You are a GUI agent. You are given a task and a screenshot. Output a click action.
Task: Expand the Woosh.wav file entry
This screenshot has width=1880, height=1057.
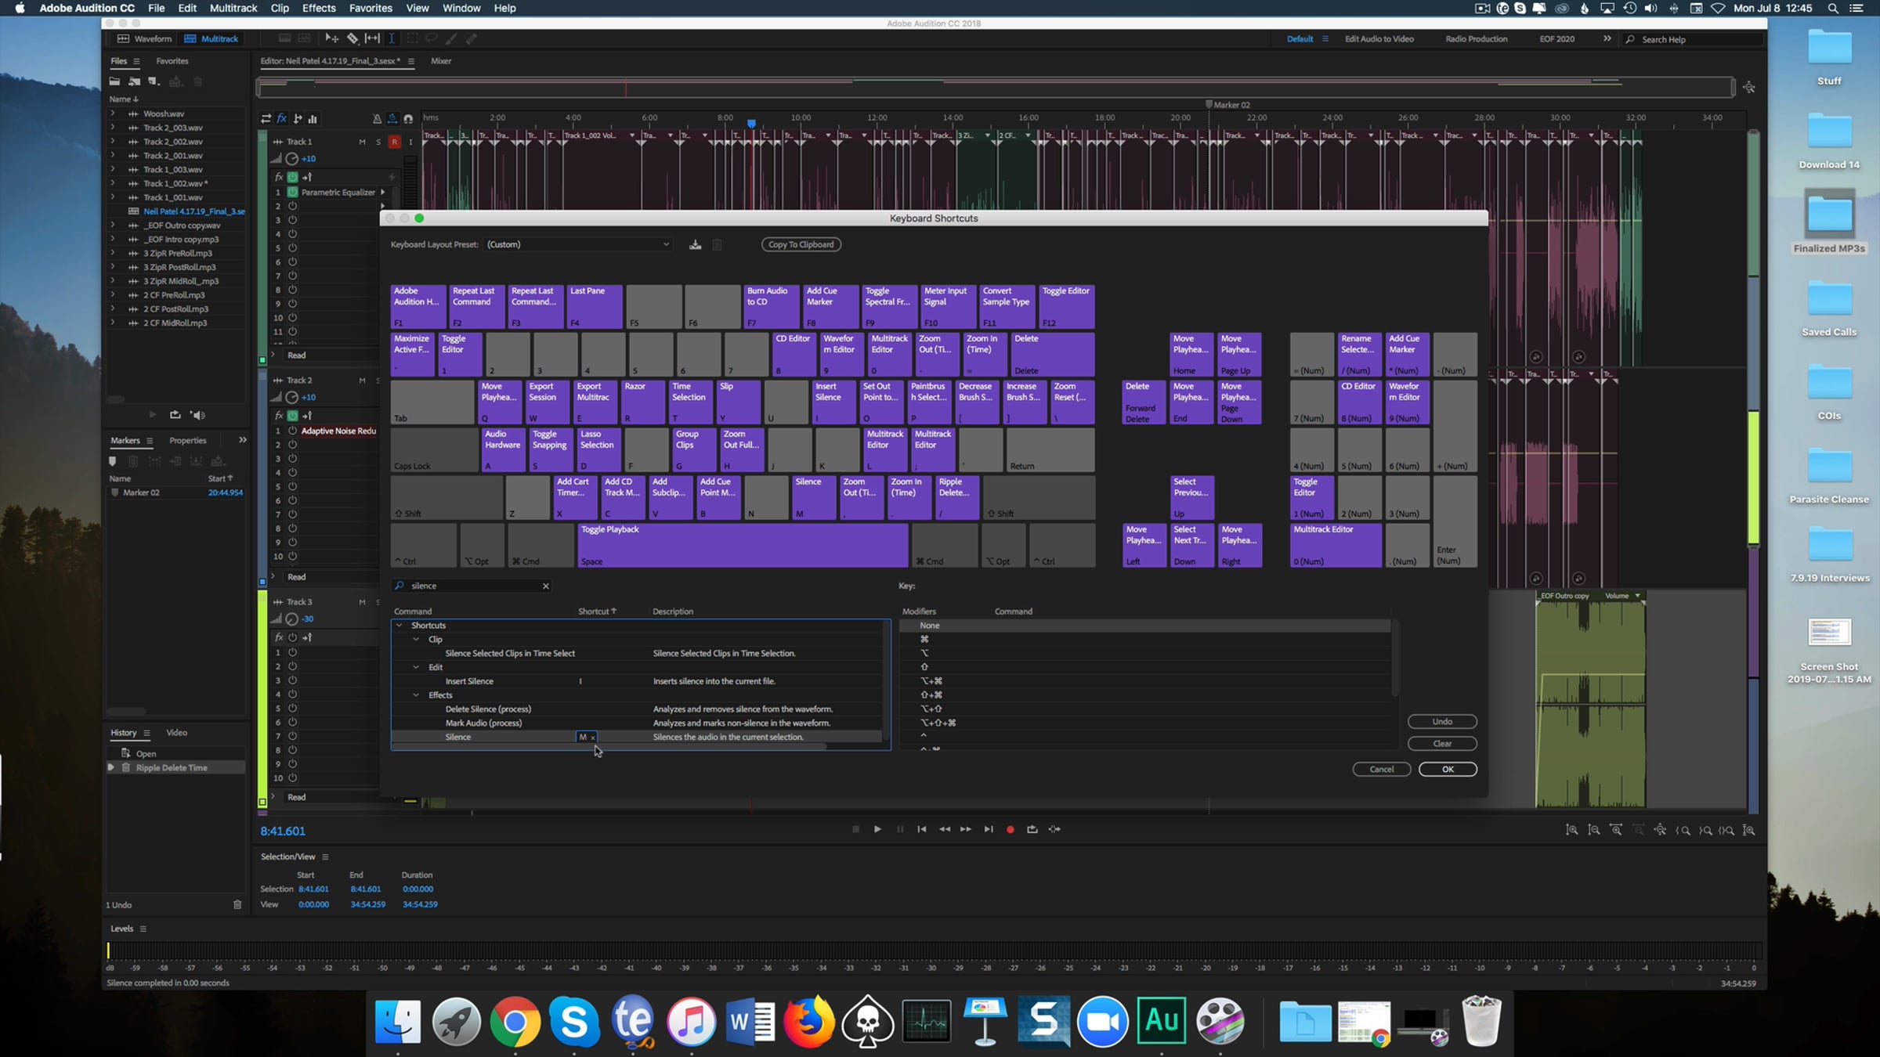click(113, 114)
